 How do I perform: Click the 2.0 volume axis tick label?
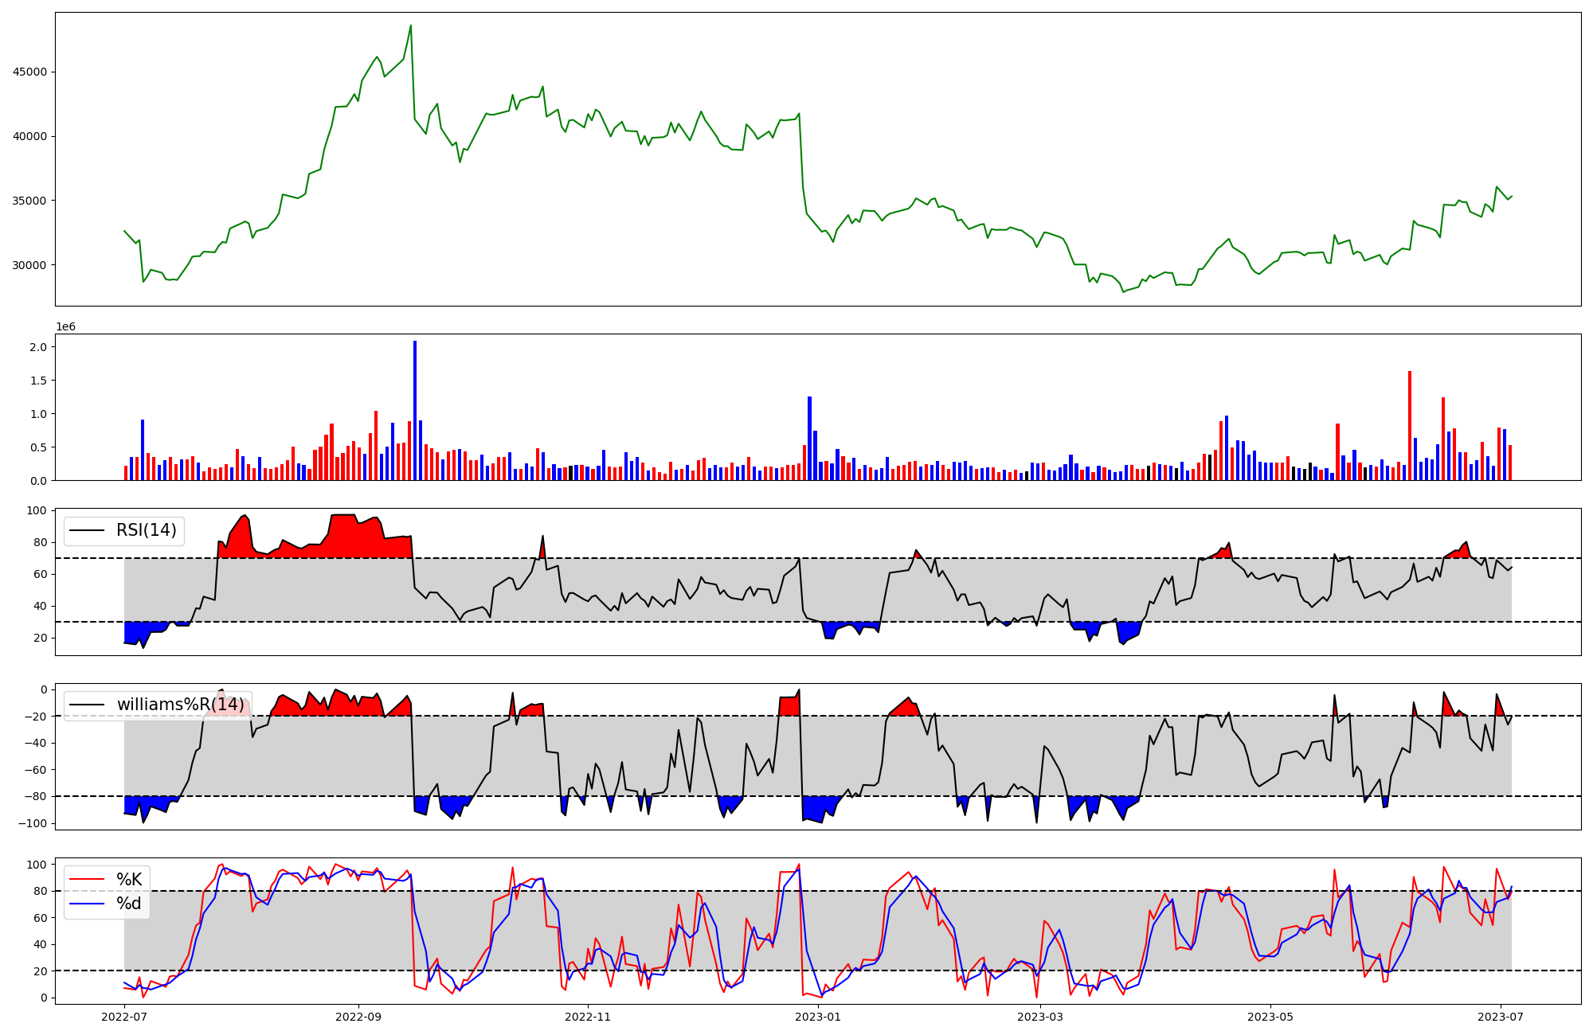point(37,347)
